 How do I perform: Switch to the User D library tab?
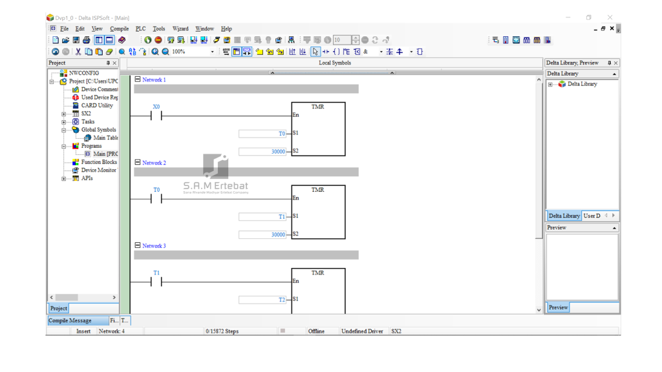point(592,216)
